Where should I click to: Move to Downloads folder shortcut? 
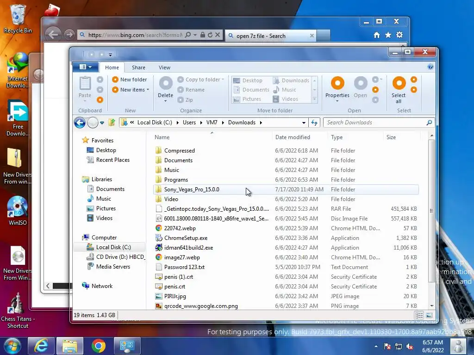click(x=291, y=80)
